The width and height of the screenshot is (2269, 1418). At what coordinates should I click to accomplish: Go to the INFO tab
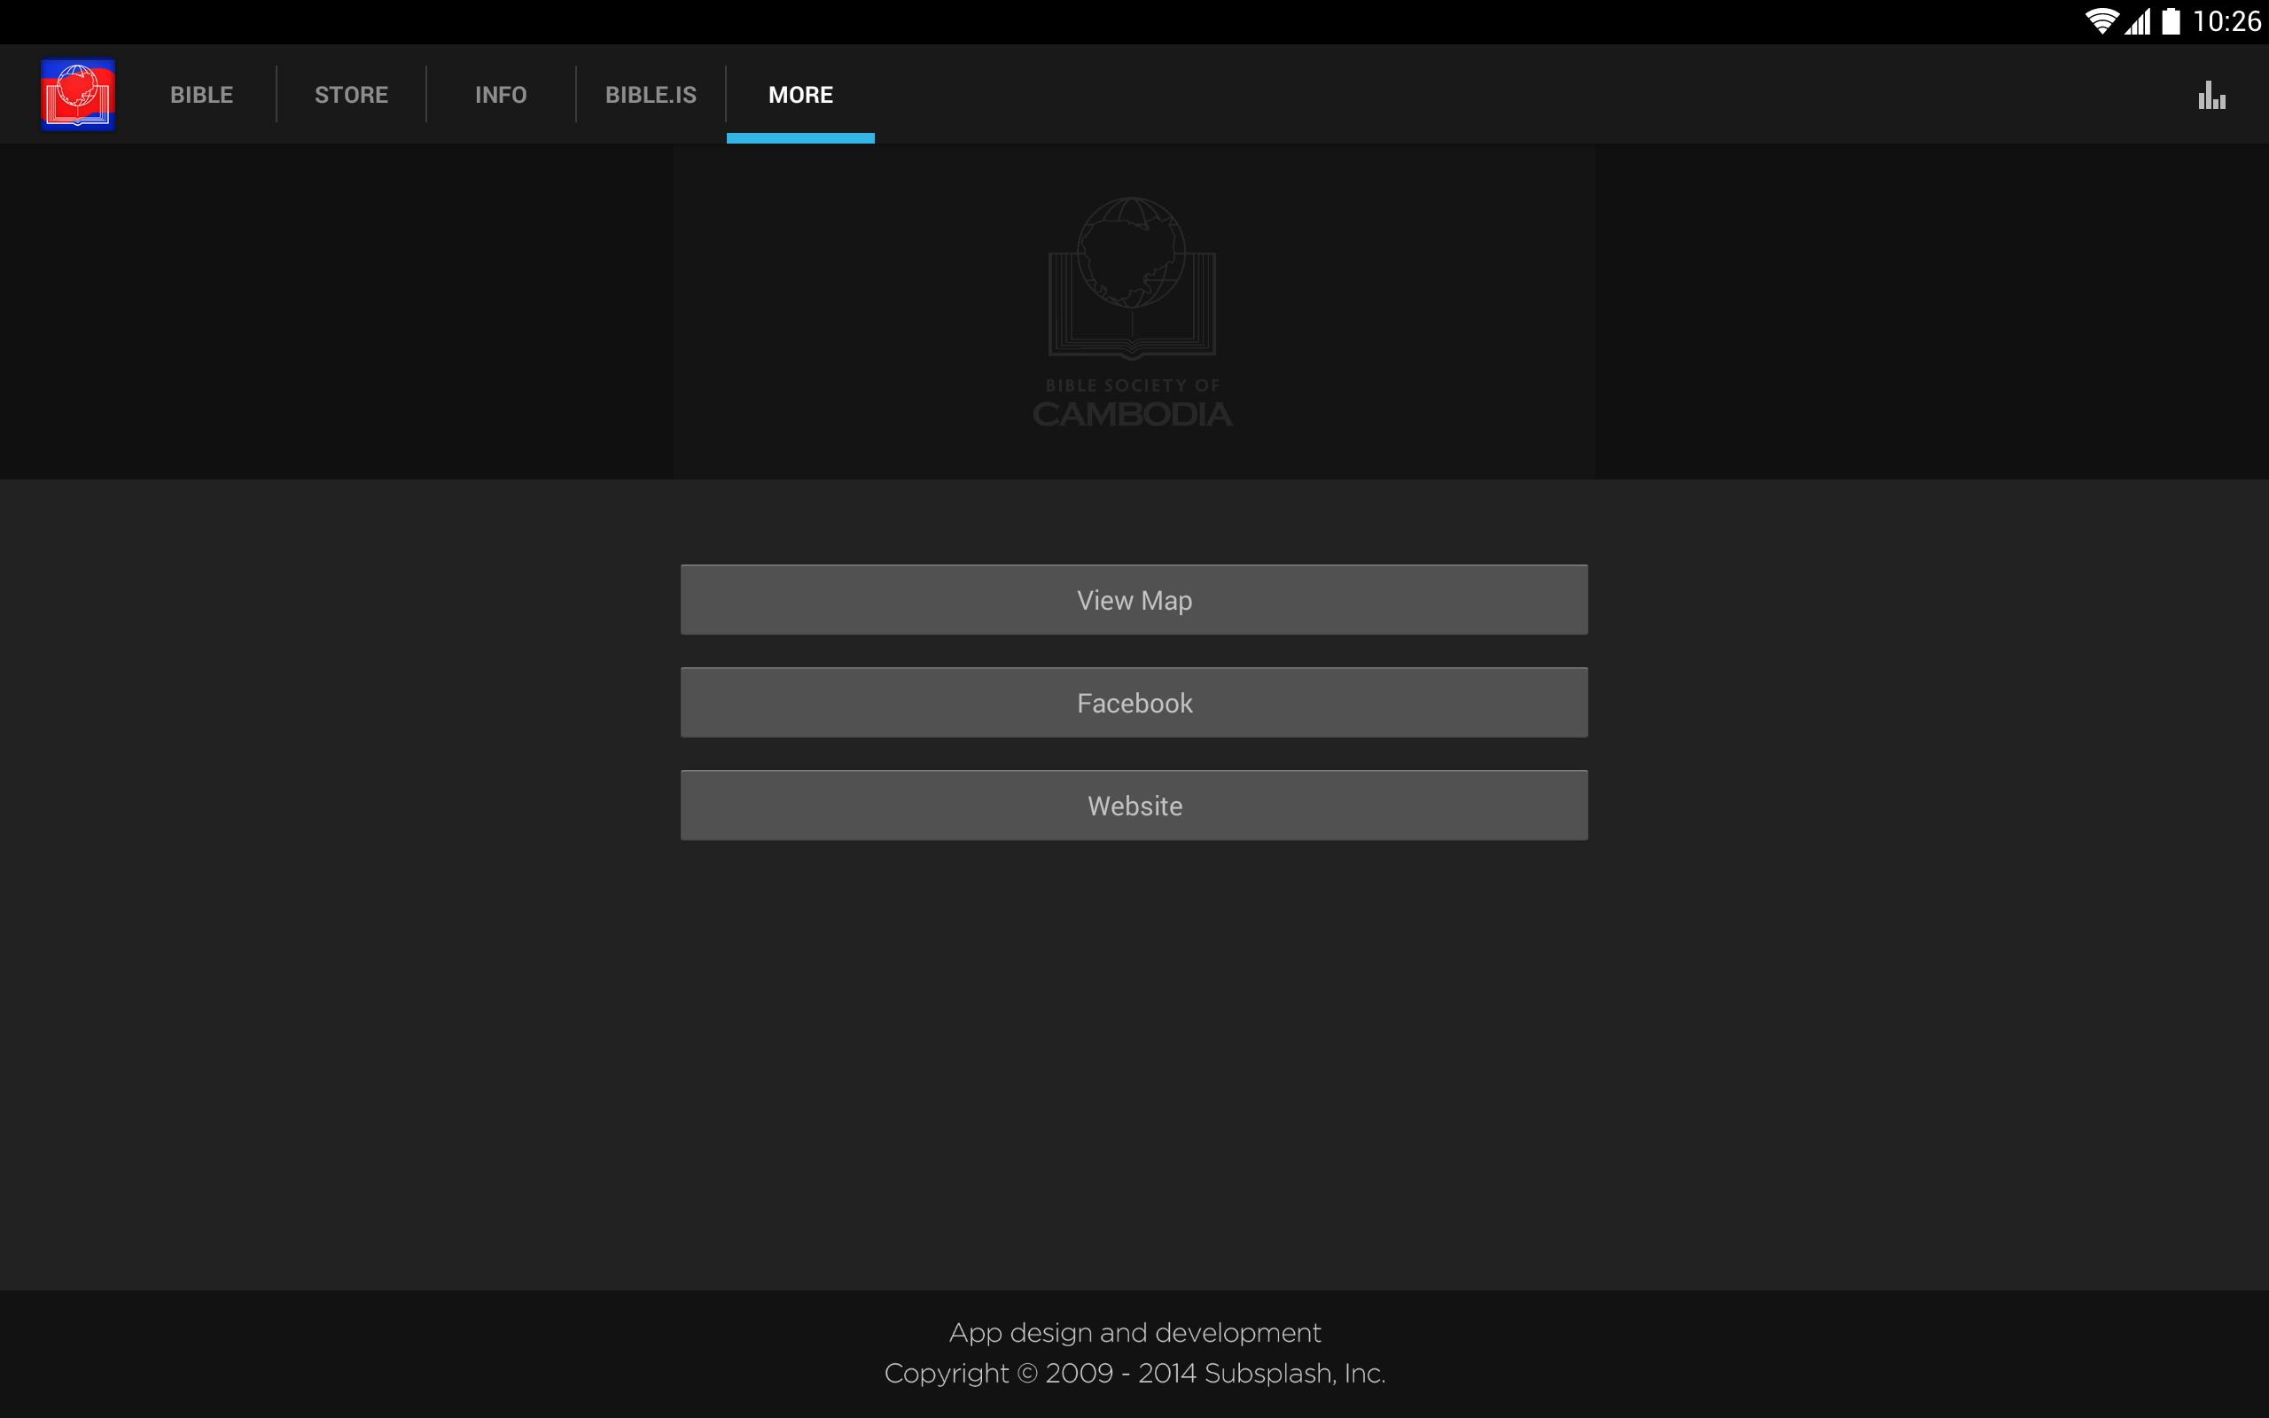[x=501, y=95]
